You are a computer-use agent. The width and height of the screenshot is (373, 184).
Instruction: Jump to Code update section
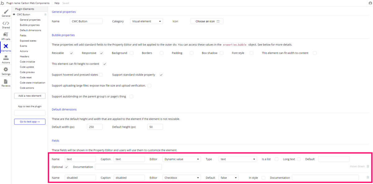tap(27, 67)
